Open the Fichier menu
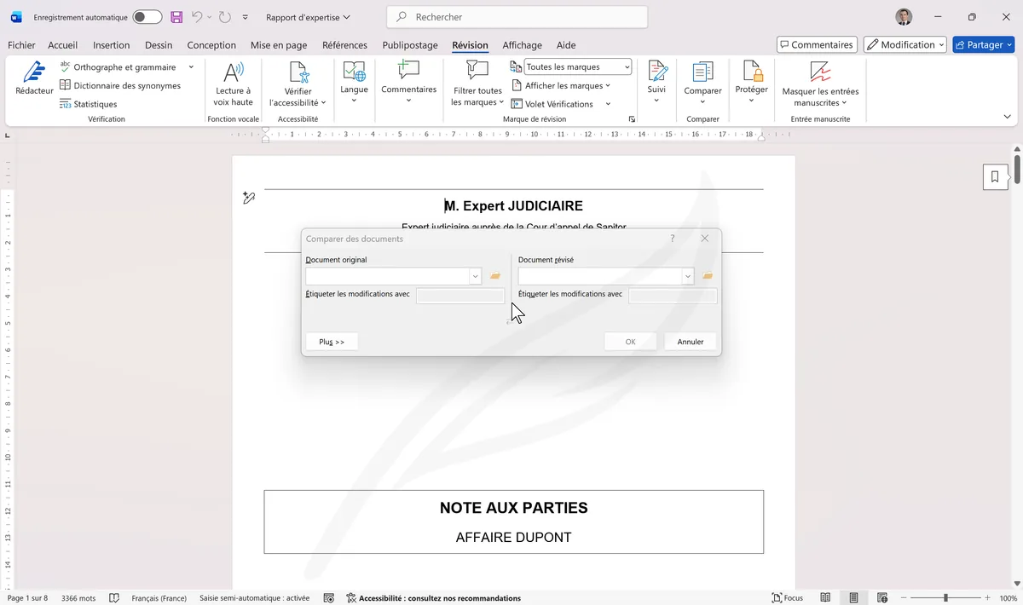 [x=20, y=45]
